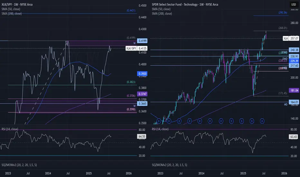The width and height of the screenshot is (300, 177).
Task: Click 2024 on the XLK/SPY time axis
Action: click(48, 173)
